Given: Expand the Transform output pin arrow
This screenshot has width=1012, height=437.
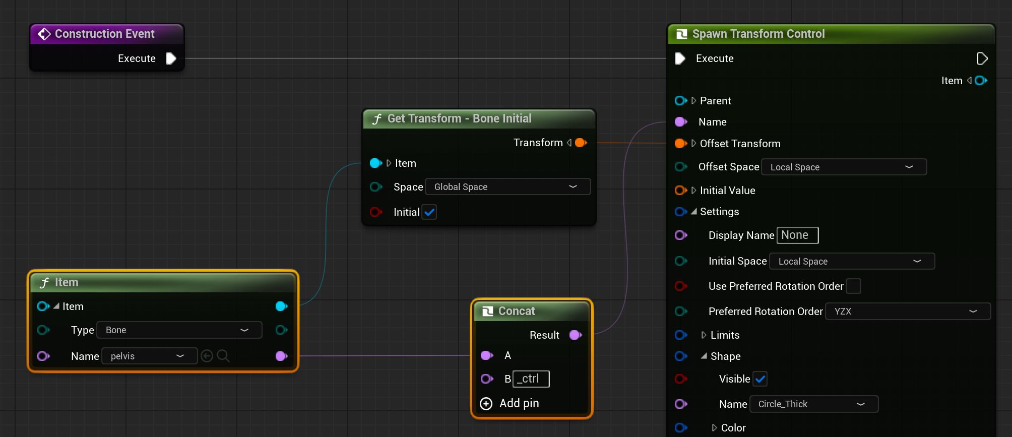Looking at the screenshot, I should tap(570, 143).
